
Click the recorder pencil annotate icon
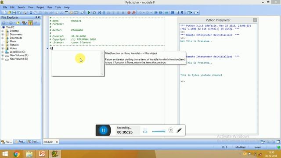tap(179, 130)
